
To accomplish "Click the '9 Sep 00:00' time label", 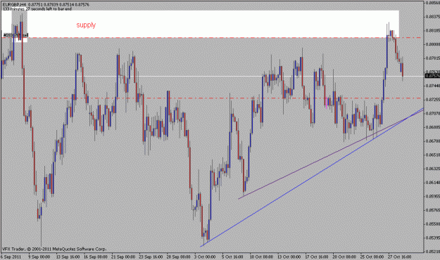I will [39, 256].
